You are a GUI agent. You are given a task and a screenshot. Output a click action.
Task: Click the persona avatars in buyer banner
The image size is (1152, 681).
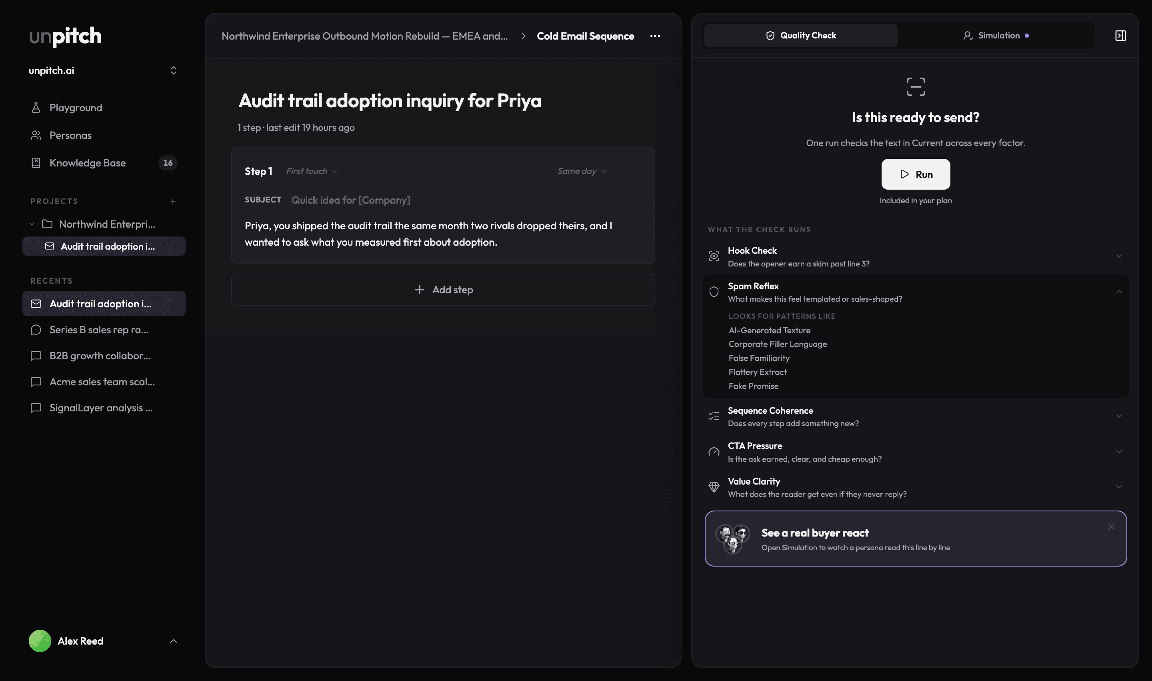pos(733,539)
